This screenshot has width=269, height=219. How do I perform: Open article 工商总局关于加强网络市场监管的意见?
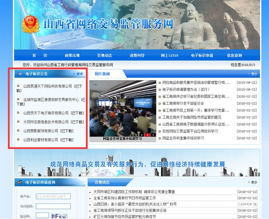[x=192, y=117]
